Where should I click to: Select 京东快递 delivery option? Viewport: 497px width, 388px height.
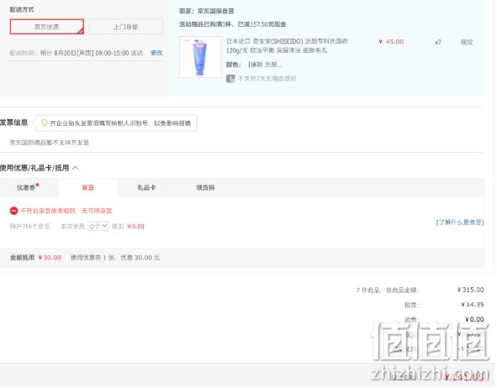click(47, 27)
